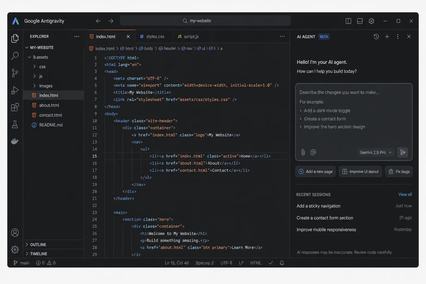Viewport: 426px width, 284px height.
Task: Toggle the side panel layout icon
Action: [x=348, y=21]
